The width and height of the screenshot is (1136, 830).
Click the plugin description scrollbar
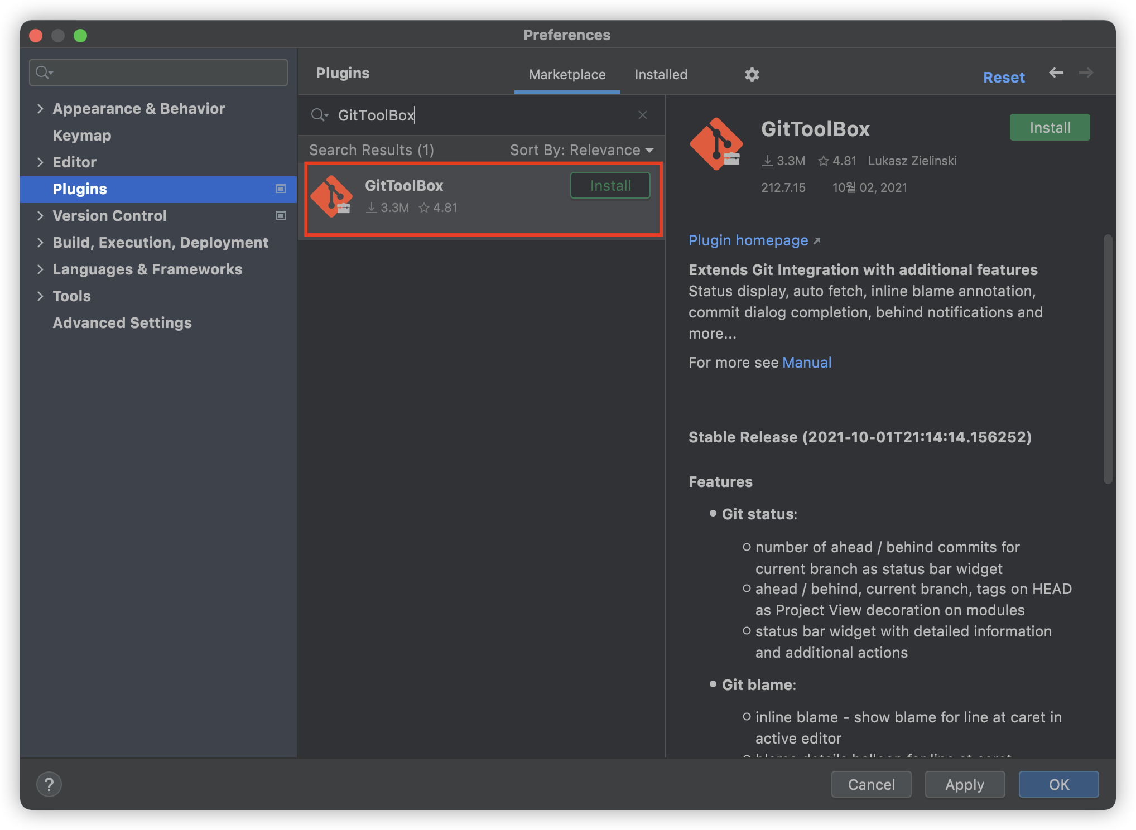1108,359
